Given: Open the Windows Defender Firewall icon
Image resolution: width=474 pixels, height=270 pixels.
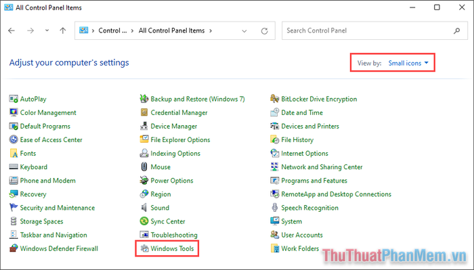Looking at the screenshot, I should coord(14,248).
